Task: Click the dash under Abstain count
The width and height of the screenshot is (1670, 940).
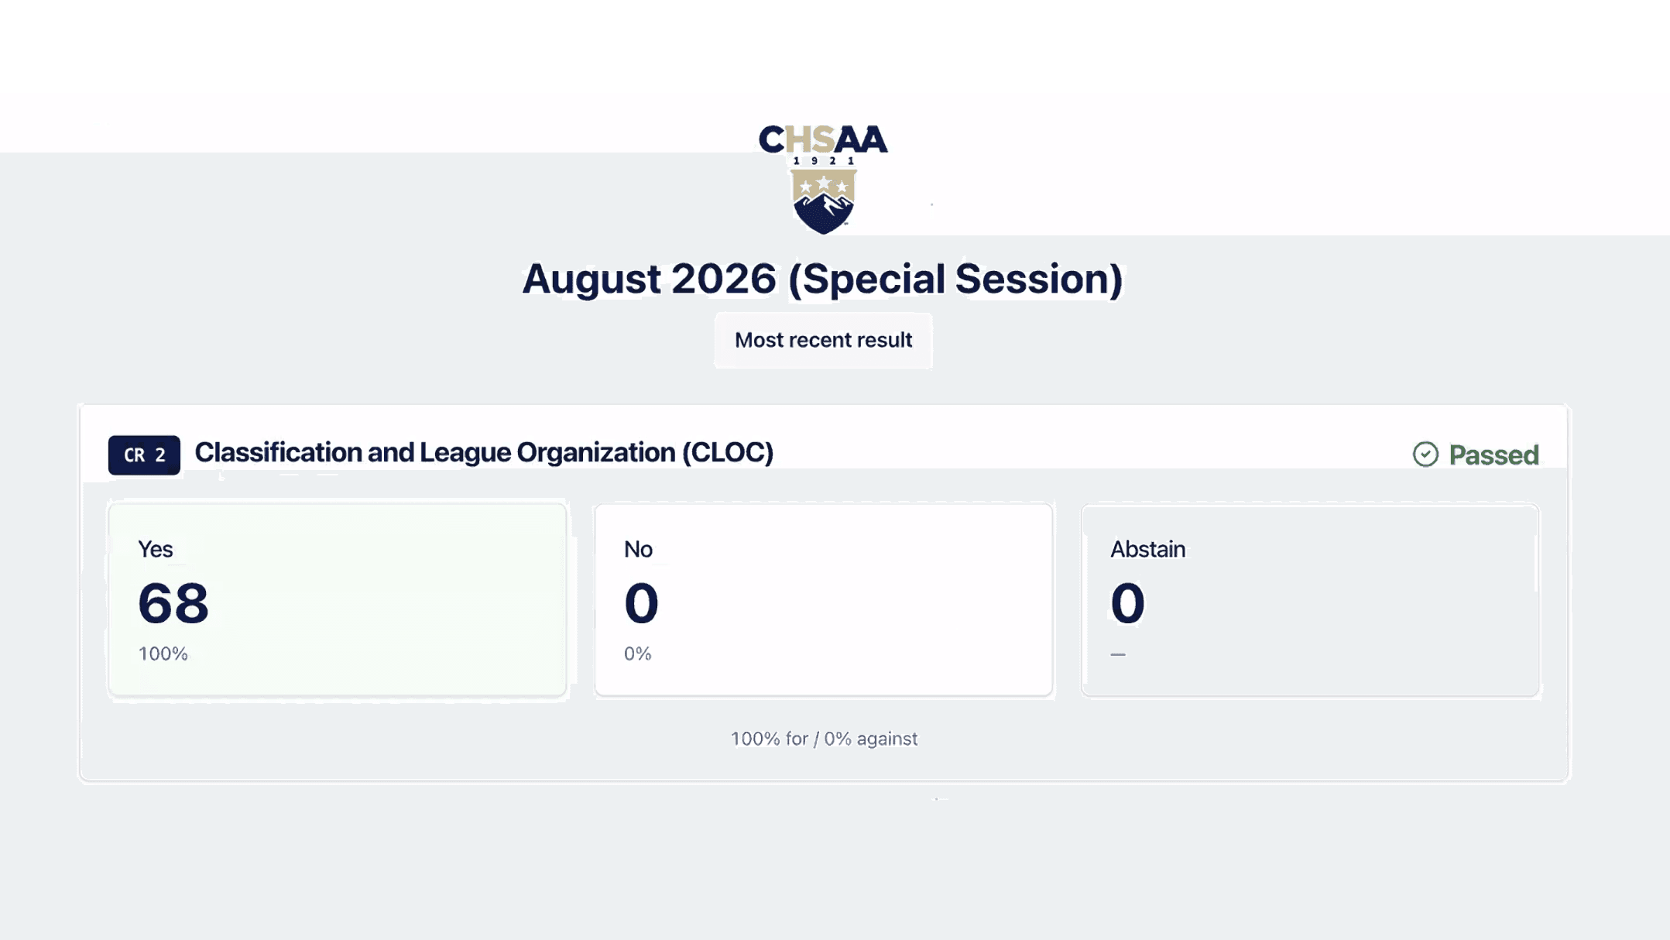Action: click(1118, 654)
